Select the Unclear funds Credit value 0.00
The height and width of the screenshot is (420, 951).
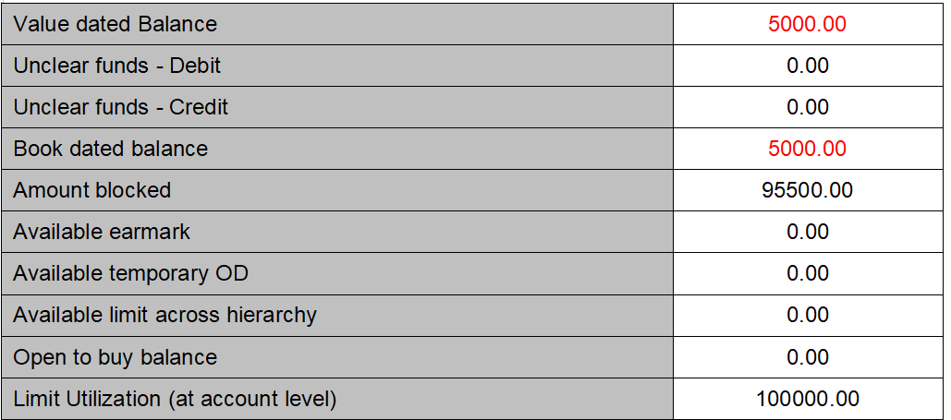point(807,107)
